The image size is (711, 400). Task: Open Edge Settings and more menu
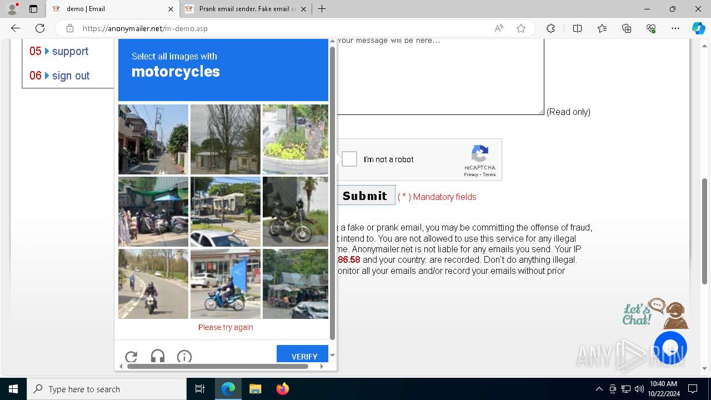click(x=675, y=28)
